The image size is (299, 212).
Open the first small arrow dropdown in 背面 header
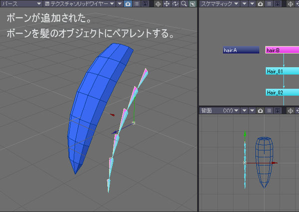click(x=244, y=110)
